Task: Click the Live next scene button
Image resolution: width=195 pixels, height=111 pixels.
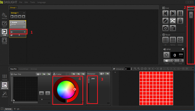Action: coord(173,13)
